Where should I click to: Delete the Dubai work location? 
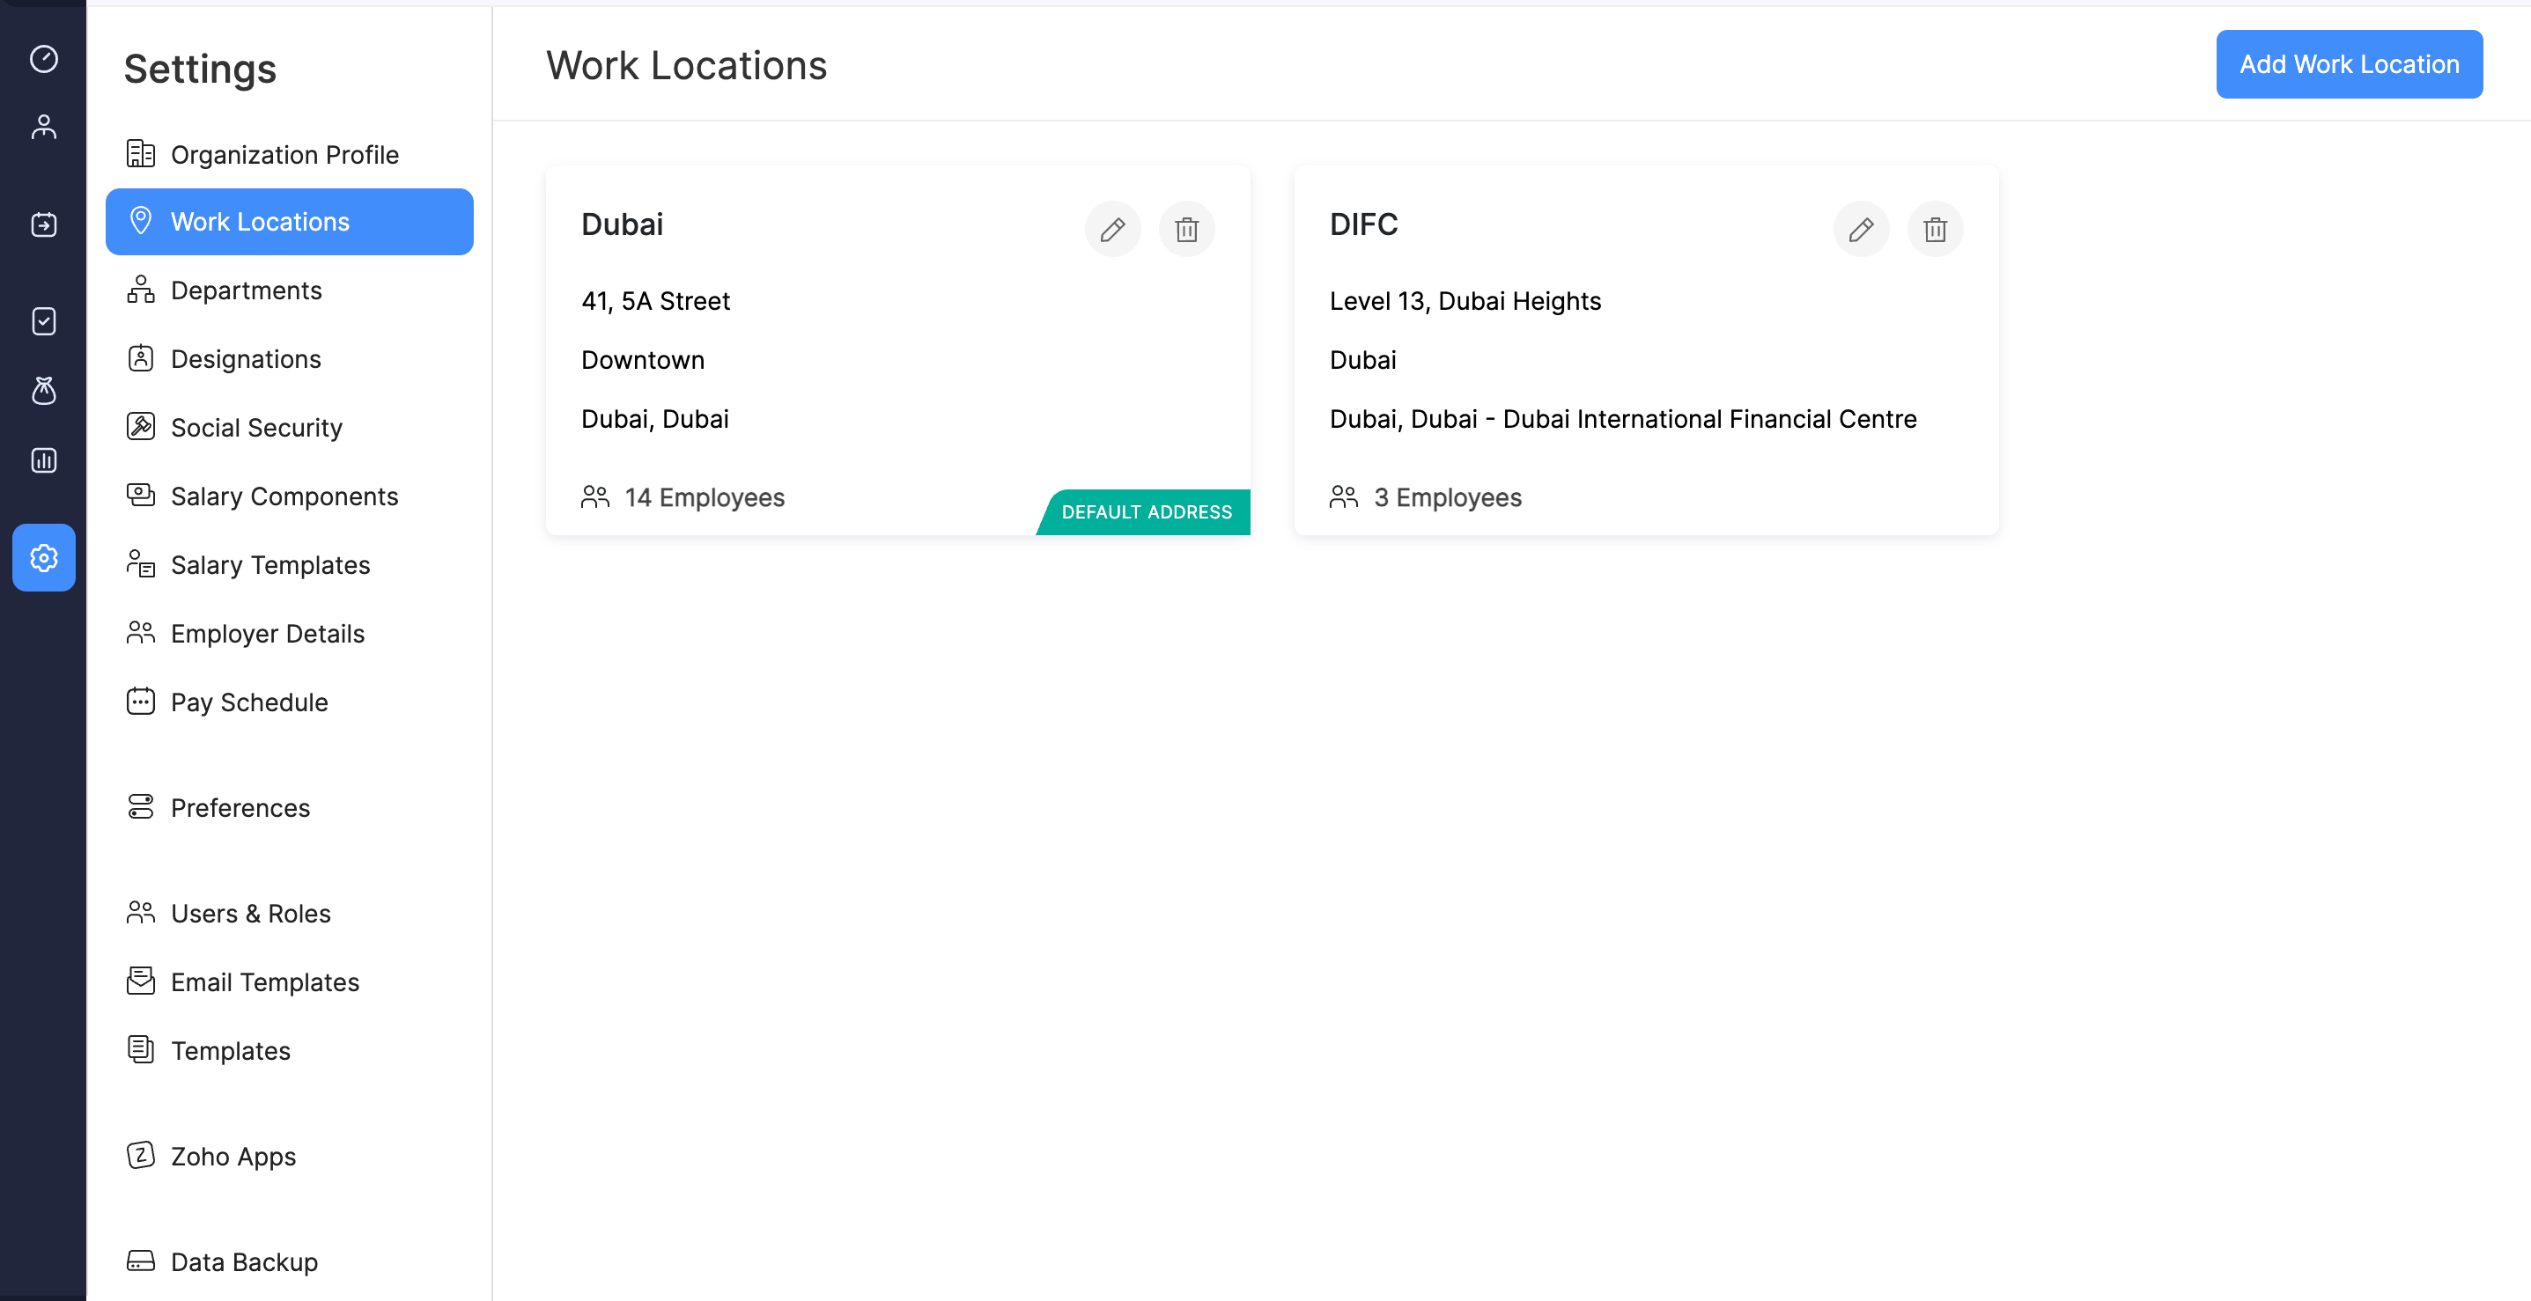(1186, 229)
